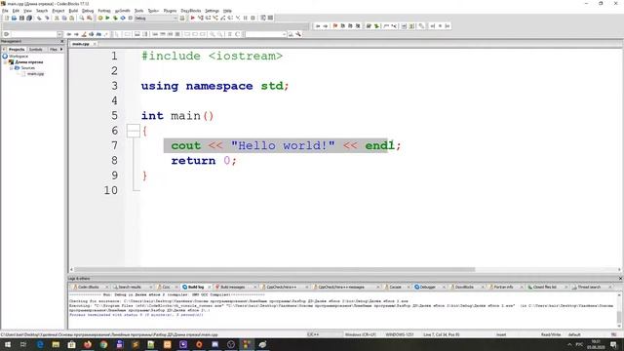Switch to the Search results log tab
624x351 pixels.
click(x=130, y=287)
